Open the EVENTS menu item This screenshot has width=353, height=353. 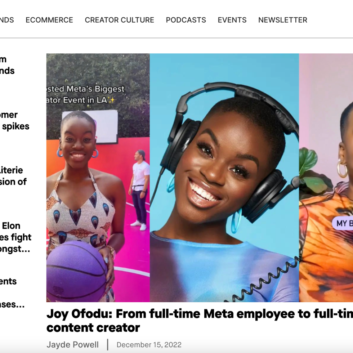(232, 20)
